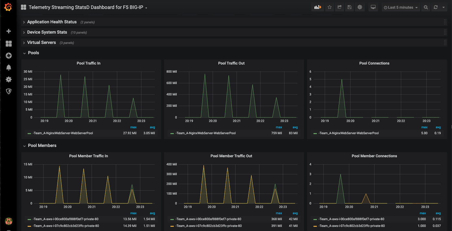Toggle 00ce800af888f0ef7 series in Pool Member Connections
The width and height of the screenshot is (452, 231).
click(351, 219)
